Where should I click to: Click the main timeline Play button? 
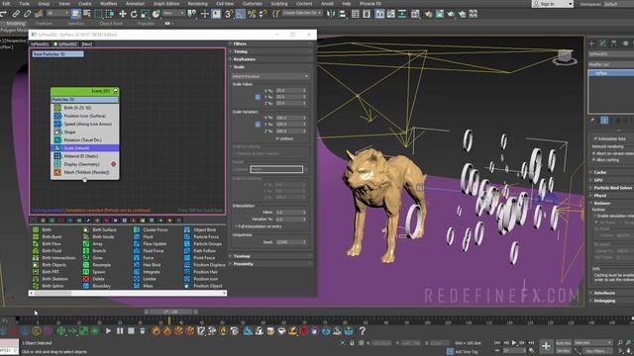point(514,343)
